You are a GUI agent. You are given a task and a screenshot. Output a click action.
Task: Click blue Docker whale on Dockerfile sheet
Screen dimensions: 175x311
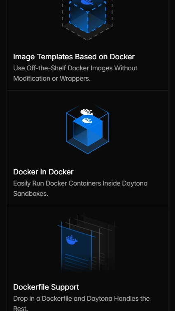pos(72,240)
